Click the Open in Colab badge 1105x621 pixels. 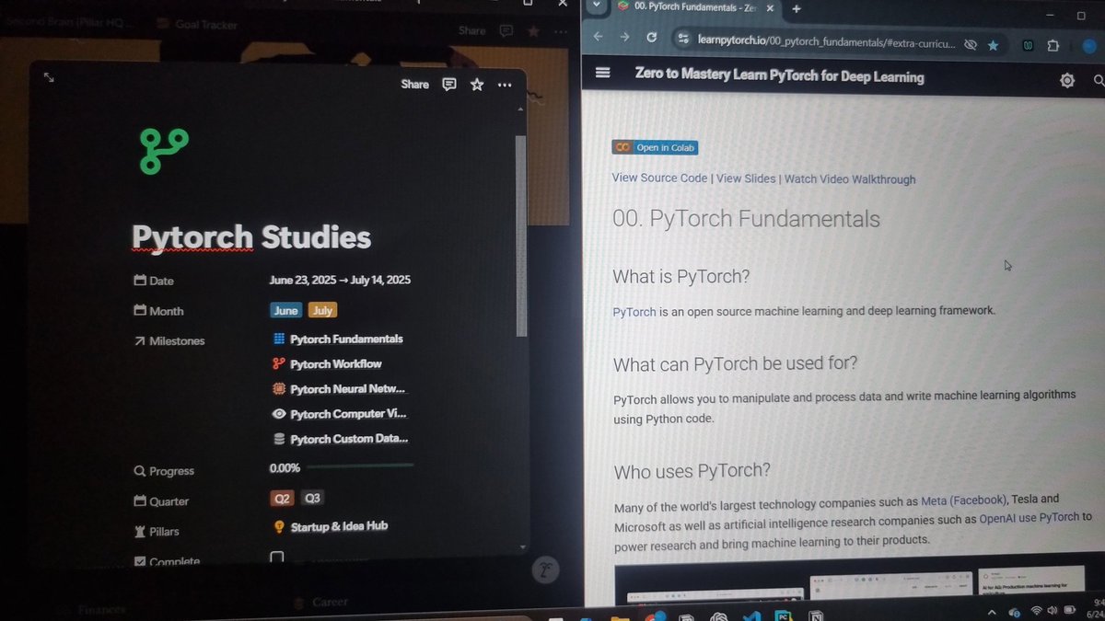(655, 147)
